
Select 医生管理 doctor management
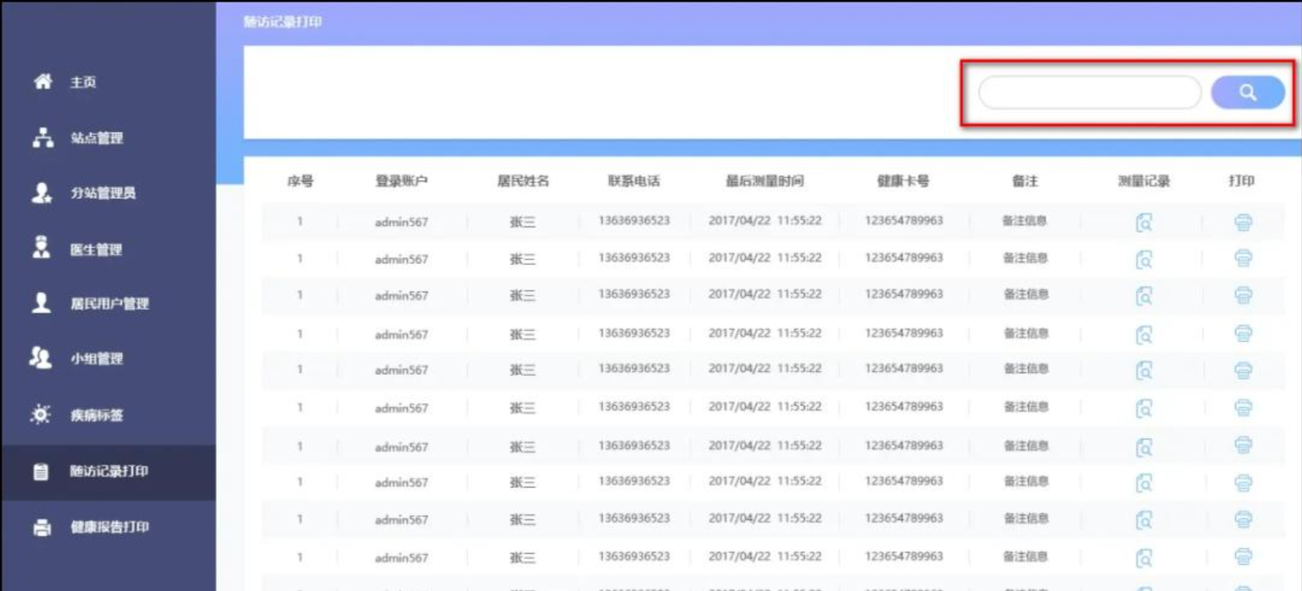click(96, 250)
